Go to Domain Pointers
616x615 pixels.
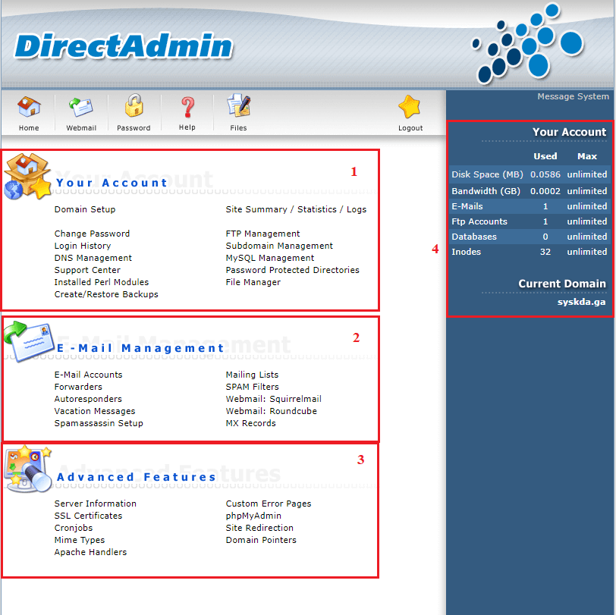pos(261,540)
